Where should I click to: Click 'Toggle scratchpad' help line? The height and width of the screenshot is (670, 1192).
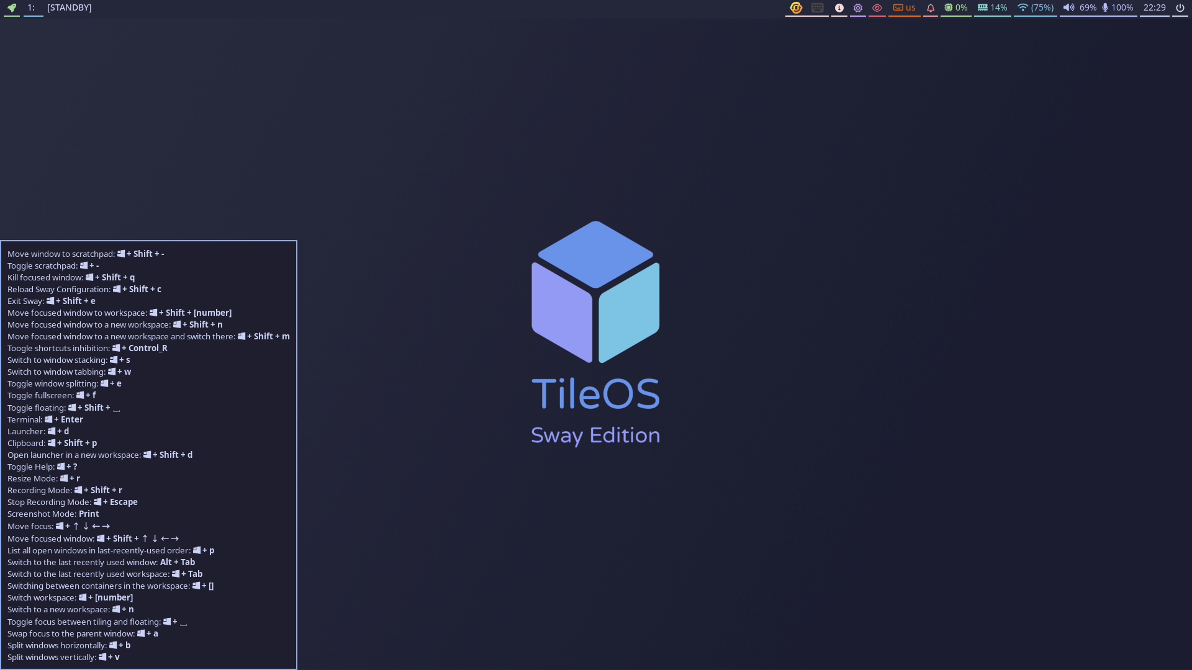click(53, 266)
